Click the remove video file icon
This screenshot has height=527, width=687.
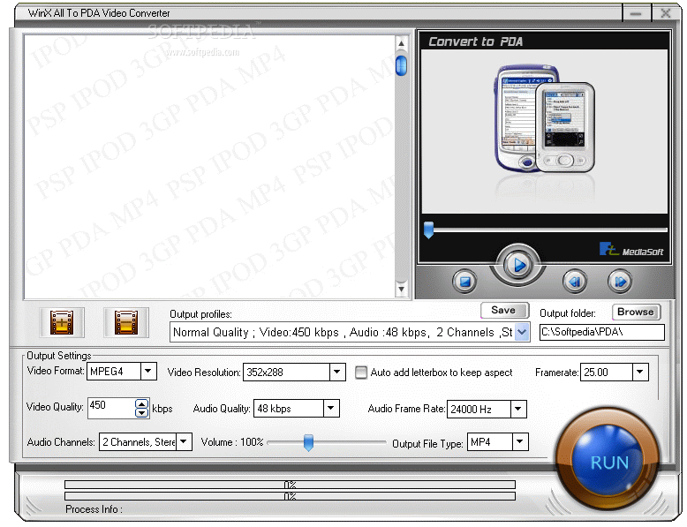126,322
